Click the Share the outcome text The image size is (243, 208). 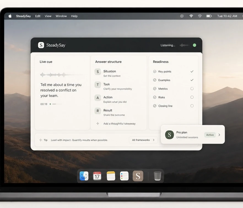pyautogui.click(x=114, y=115)
